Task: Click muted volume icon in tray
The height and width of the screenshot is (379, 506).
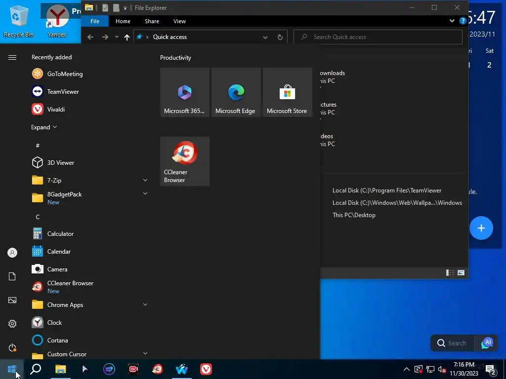Action: (442, 369)
